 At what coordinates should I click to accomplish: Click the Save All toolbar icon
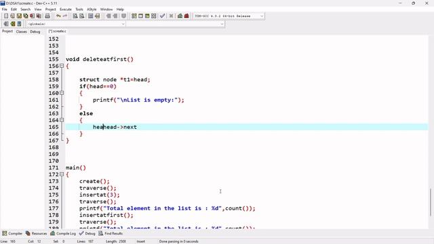(x=26, y=16)
